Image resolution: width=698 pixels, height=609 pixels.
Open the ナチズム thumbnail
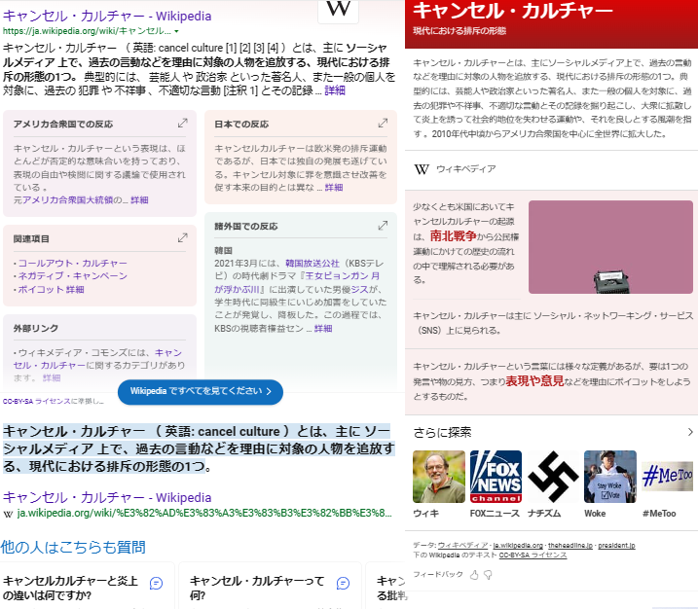553,477
